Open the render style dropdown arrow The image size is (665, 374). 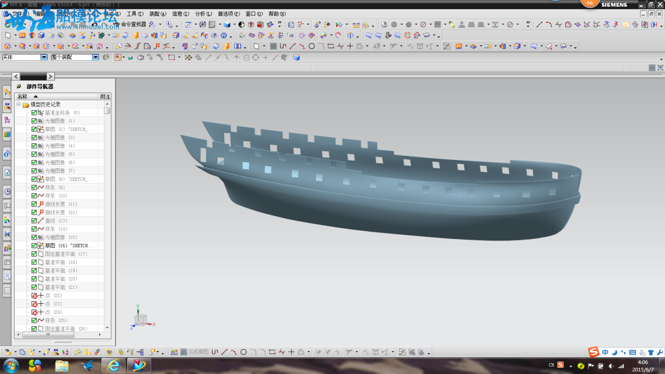coord(234,24)
